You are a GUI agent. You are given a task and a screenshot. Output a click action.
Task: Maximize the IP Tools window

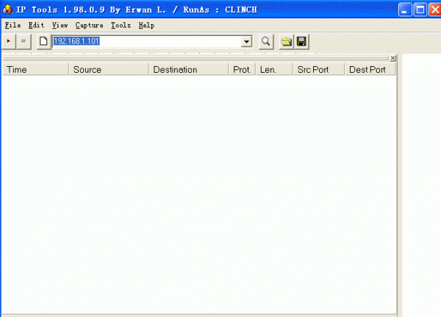pyautogui.click(x=420, y=10)
